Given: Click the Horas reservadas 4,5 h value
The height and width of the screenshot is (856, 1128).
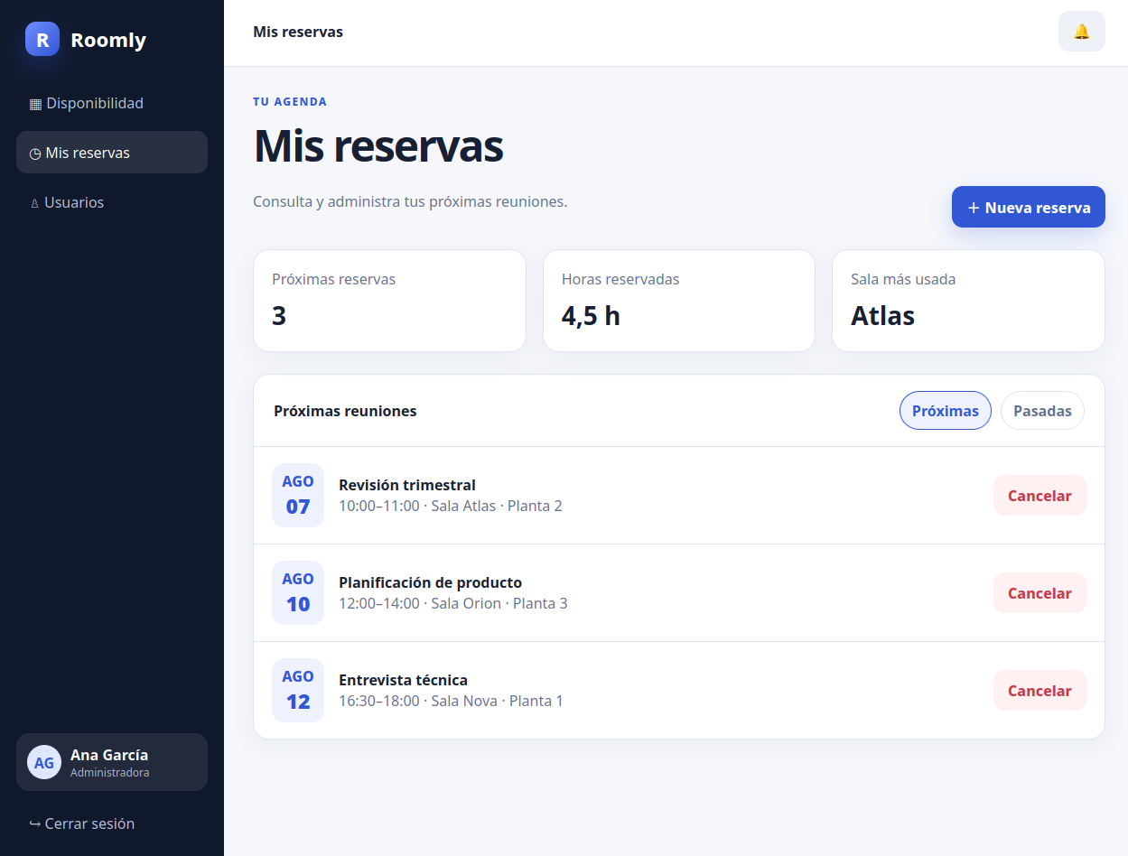Looking at the screenshot, I should point(591,316).
